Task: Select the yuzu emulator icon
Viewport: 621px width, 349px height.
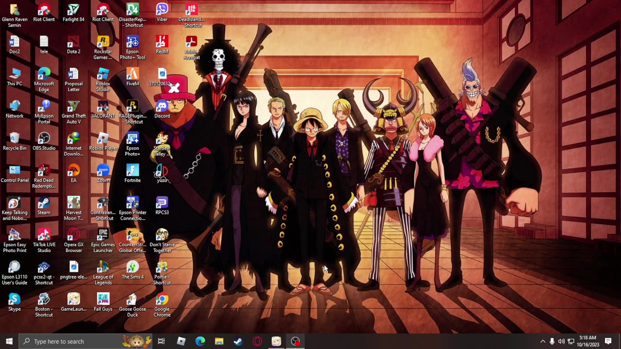Action: point(162,174)
